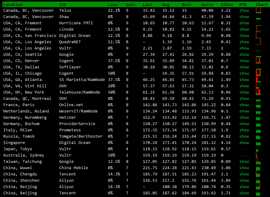Show MTR for Chengdu Tencent row
The image size is (270, 197).
tap(244, 174)
